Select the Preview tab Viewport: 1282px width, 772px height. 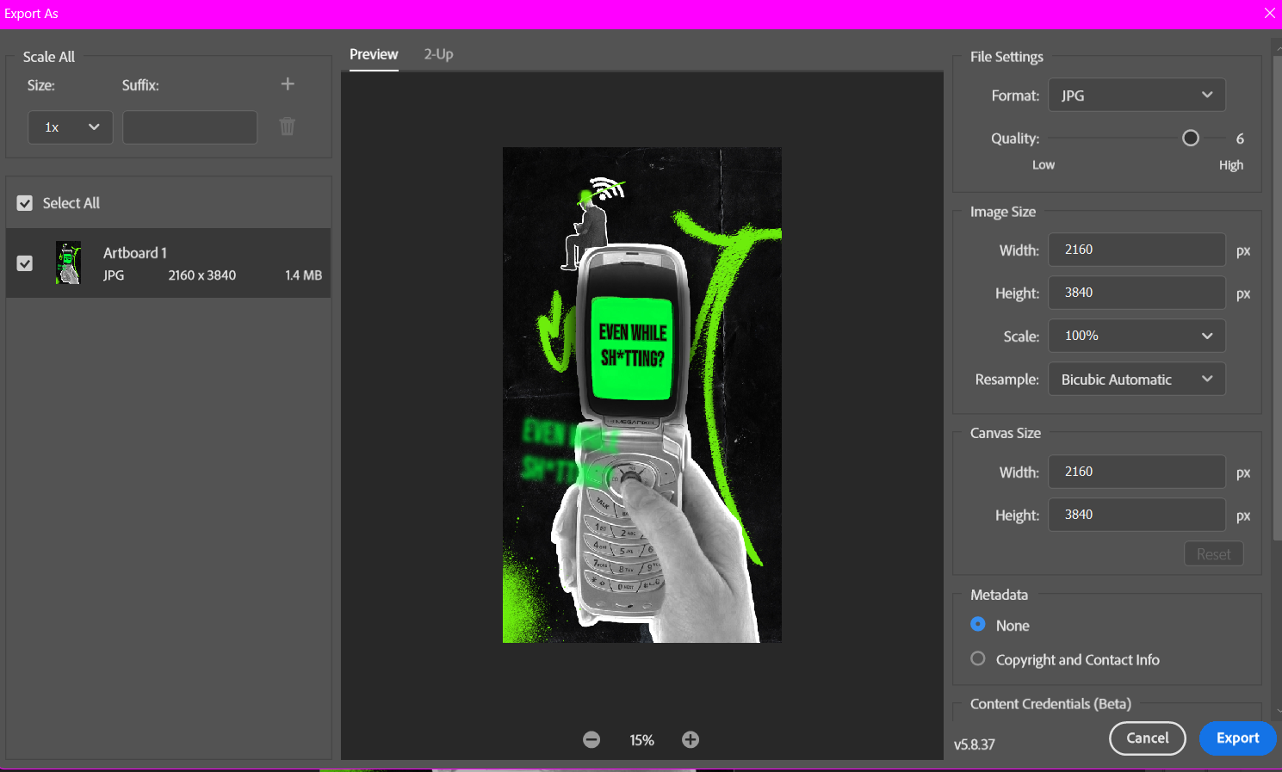click(x=373, y=53)
